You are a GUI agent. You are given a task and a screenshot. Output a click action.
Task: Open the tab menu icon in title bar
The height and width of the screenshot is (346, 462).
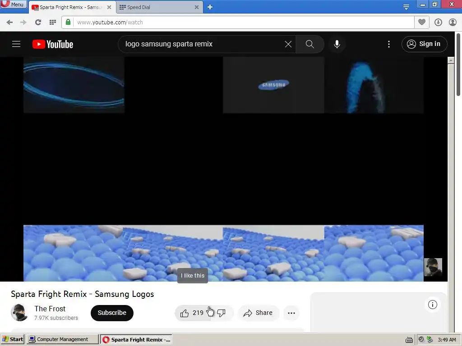click(406, 7)
